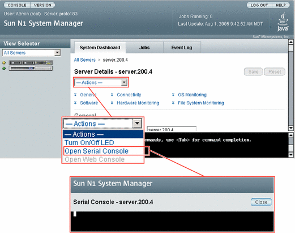Screen dimensions: 295x233
Task: Click the LOG OUT button
Action: (x=259, y=5)
